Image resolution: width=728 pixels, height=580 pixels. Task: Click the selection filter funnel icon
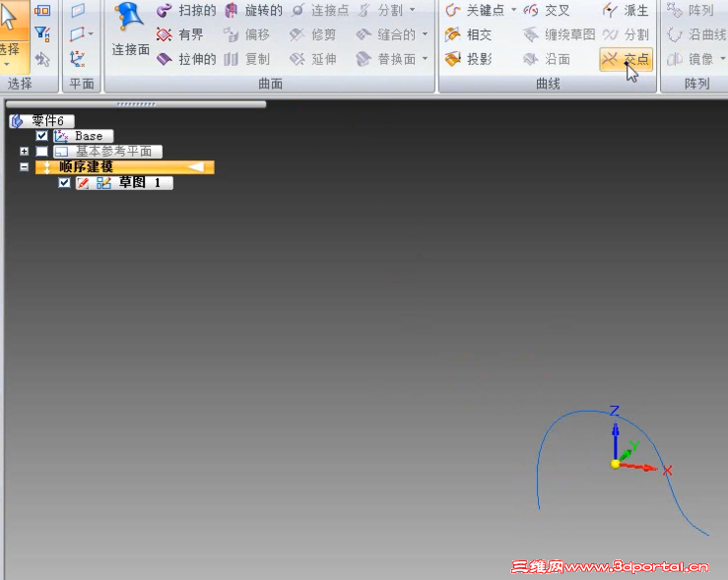point(42,33)
